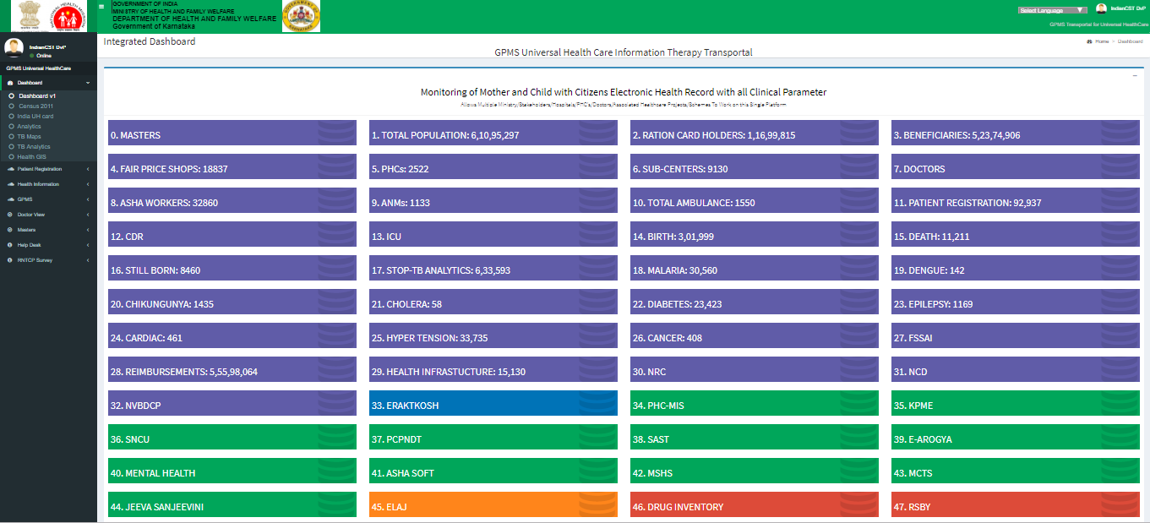The image size is (1150, 523).
Task: Select the Census 2011 sidebar item
Action: pos(35,106)
